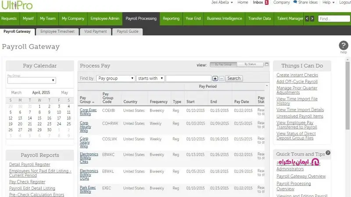Open the Business Intelligence menu
Image resolution: width=351 pixels, height=197 pixels.
[x=224, y=19]
